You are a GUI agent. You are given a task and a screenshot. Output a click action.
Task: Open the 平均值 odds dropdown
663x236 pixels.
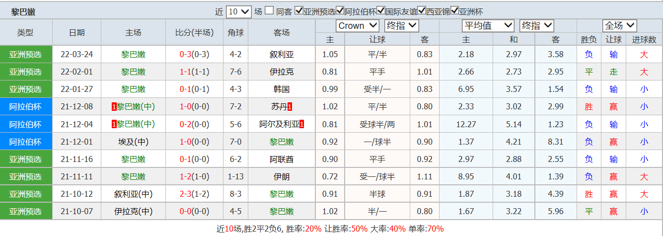488,26
